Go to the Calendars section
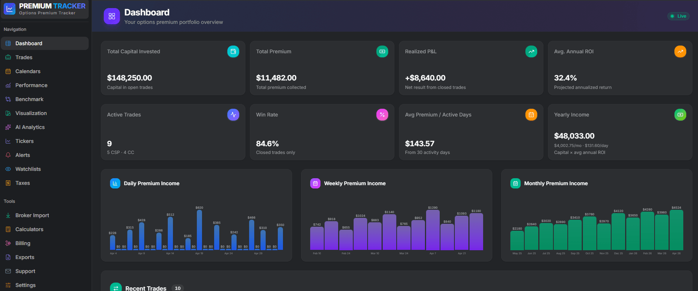 (45, 71)
